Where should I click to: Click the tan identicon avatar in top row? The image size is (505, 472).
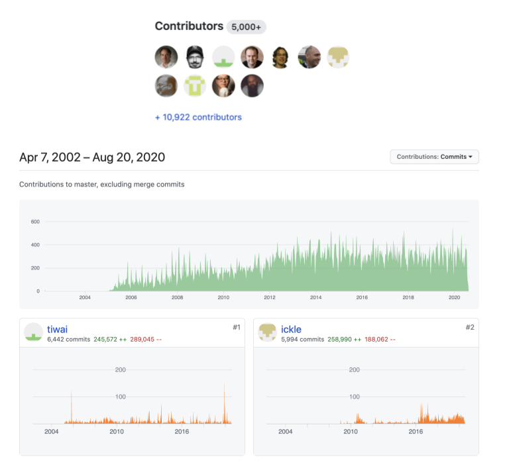[x=338, y=57]
